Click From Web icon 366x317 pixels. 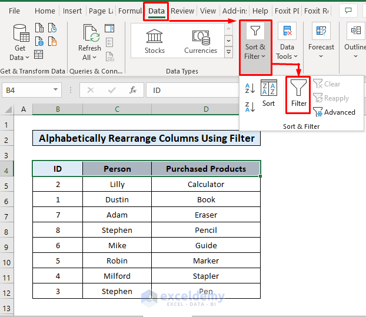coord(39,41)
